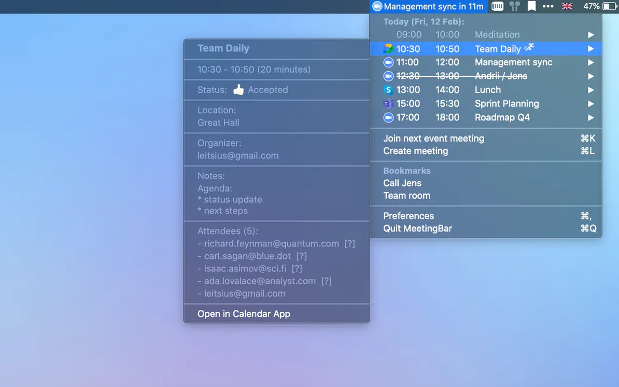Click the Skype icon beside Lunch
Viewport: 619px width, 387px height.
[x=388, y=90]
